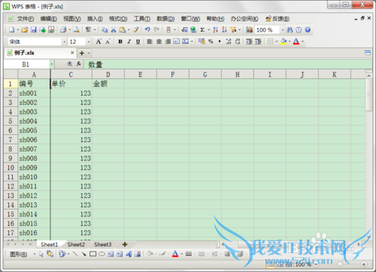Click the function fx icon in formula bar
Screen dimensions: 376x272
click(79, 64)
